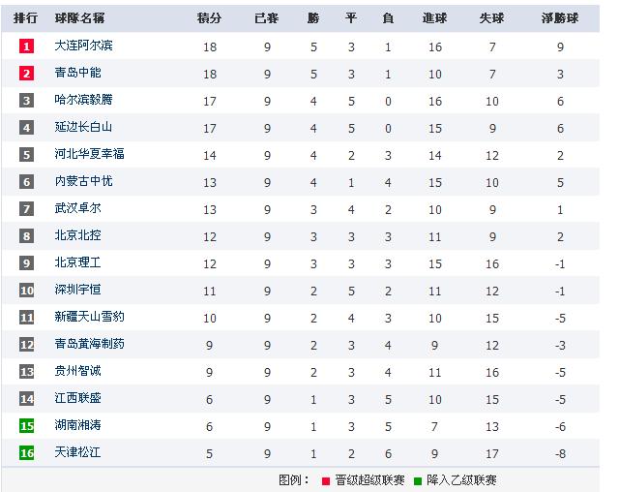This screenshot has height=492, width=619.
Task: Open the 青岛中能 team link
Action: click(77, 73)
